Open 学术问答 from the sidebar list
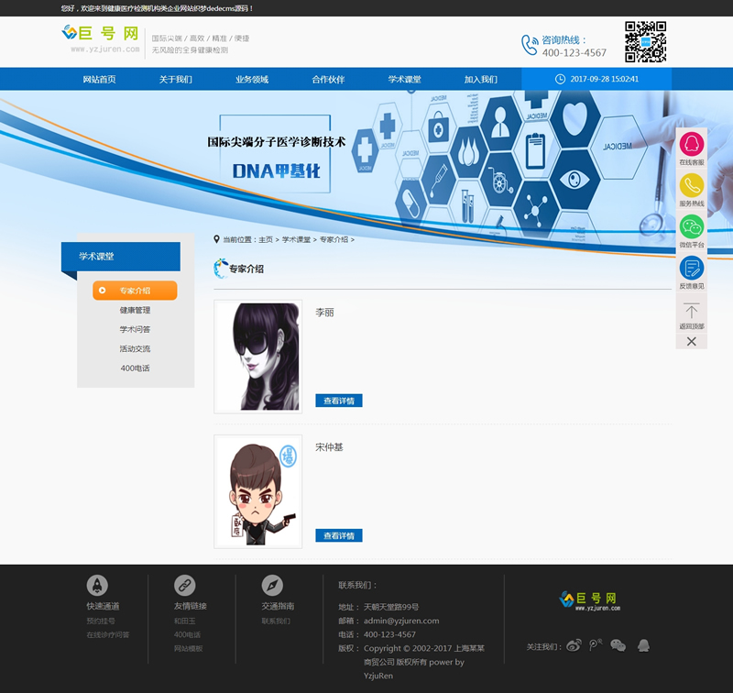This screenshot has height=693, width=733. tap(135, 329)
